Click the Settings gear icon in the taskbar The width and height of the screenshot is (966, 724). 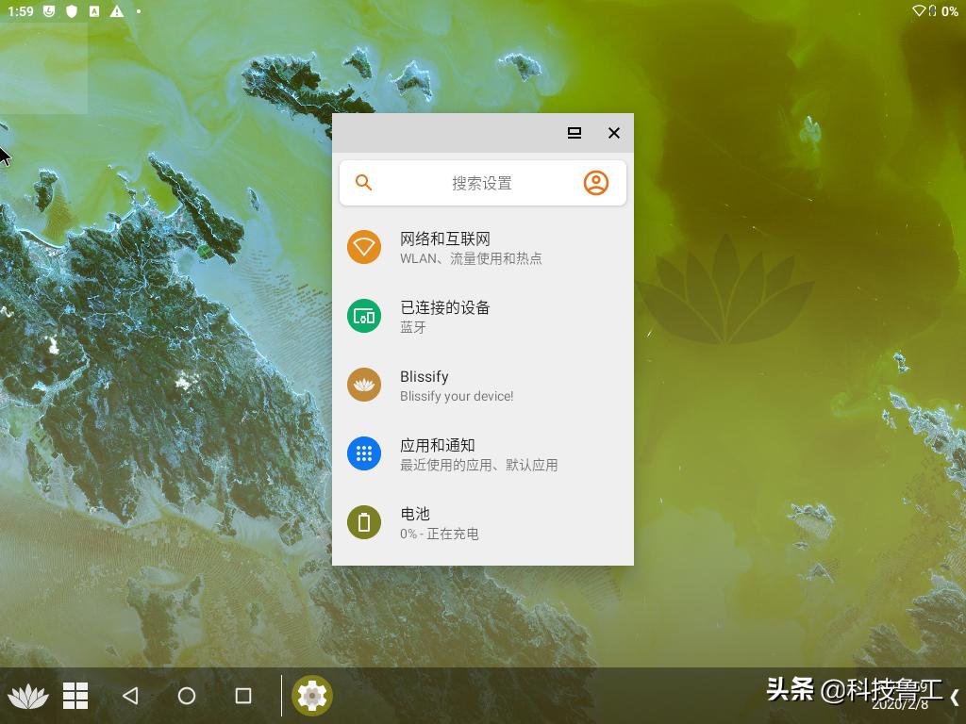tap(312, 696)
